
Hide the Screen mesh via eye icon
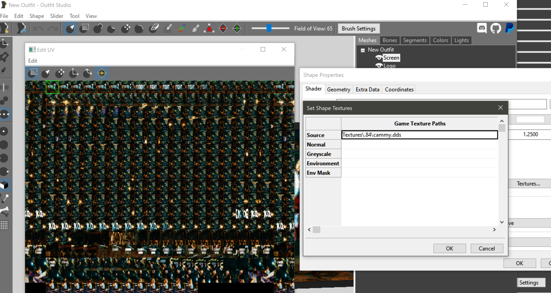pyautogui.click(x=379, y=58)
